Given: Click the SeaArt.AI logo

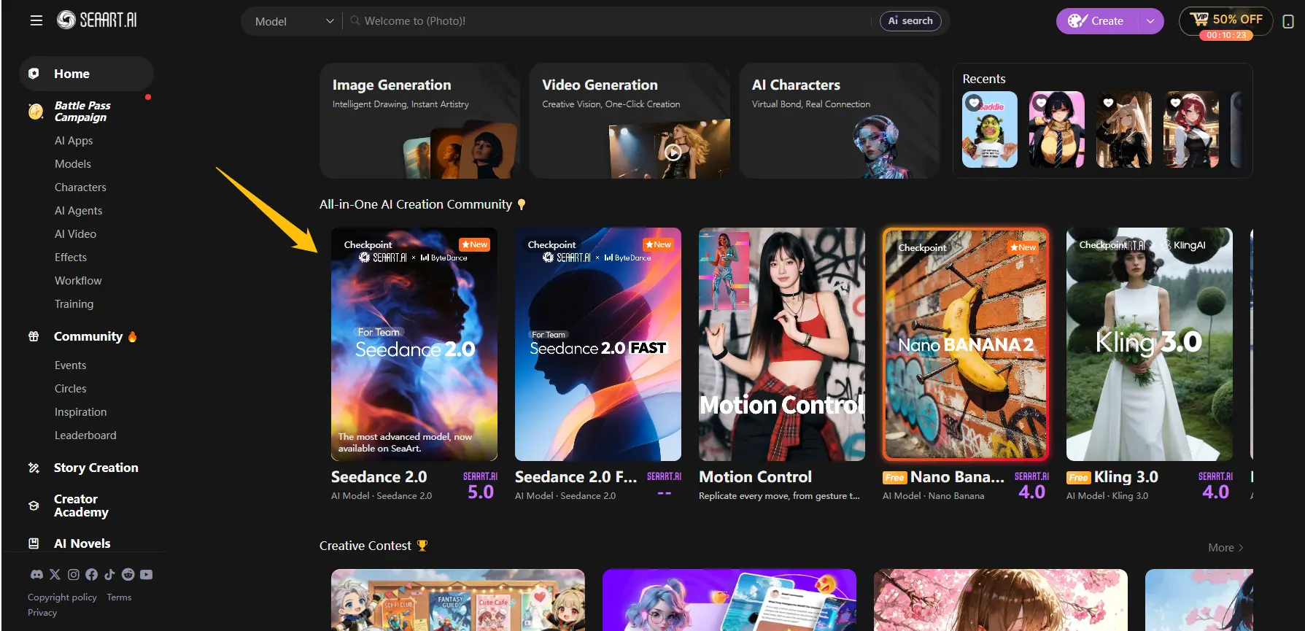Looking at the screenshot, I should (97, 20).
